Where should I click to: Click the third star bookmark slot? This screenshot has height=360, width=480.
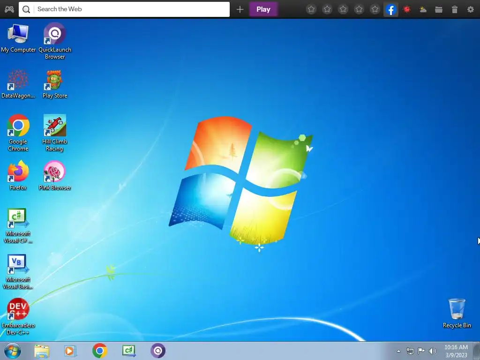click(x=343, y=9)
